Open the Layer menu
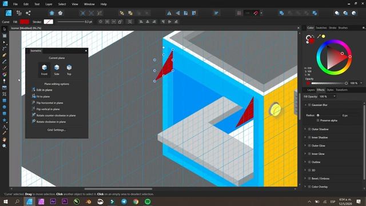The height and width of the screenshot is (206, 366). 49,4
